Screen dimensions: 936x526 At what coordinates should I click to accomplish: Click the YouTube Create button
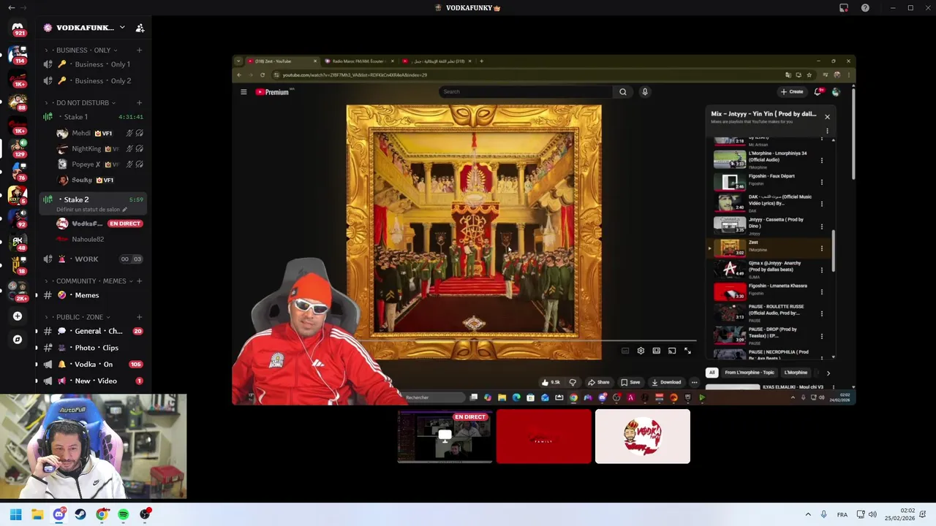792,92
